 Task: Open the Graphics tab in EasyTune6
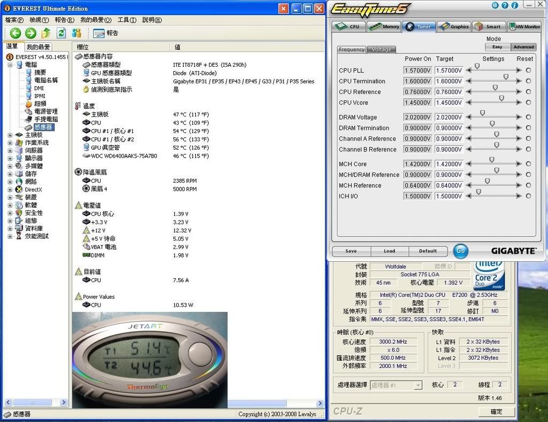[x=454, y=27]
